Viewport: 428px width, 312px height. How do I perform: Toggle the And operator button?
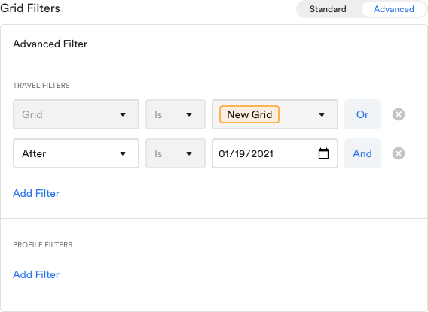coord(362,153)
